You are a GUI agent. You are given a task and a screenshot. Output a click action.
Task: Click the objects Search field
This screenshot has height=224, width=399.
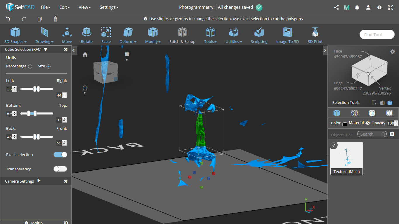(372, 134)
